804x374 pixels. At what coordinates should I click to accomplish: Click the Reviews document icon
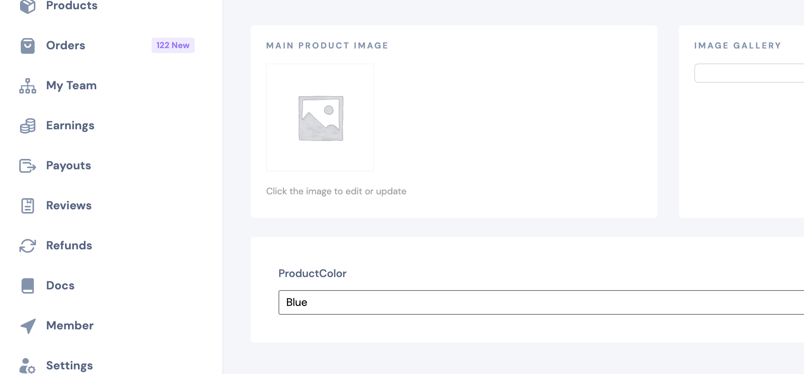(27, 205)
